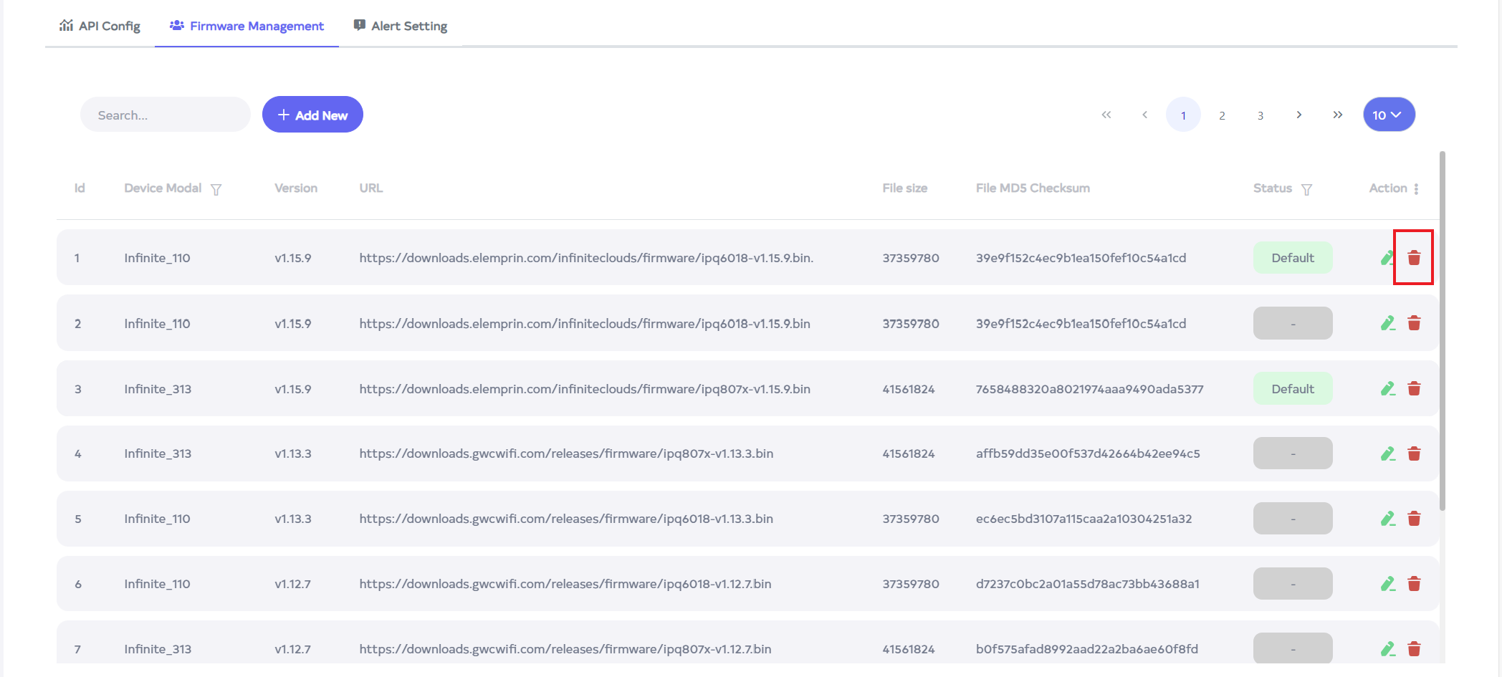Delete Infinite_110 v1.12.7 firmware entry
This screenshot has height=677, width=1502.
point(1413,584)
